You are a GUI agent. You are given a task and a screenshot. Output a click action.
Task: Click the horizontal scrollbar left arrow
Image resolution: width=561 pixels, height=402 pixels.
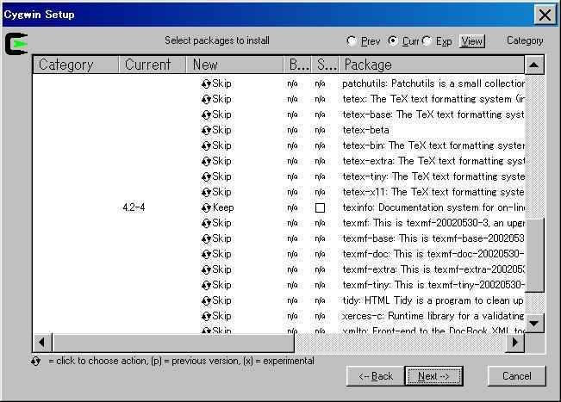(x=42, y=343)
